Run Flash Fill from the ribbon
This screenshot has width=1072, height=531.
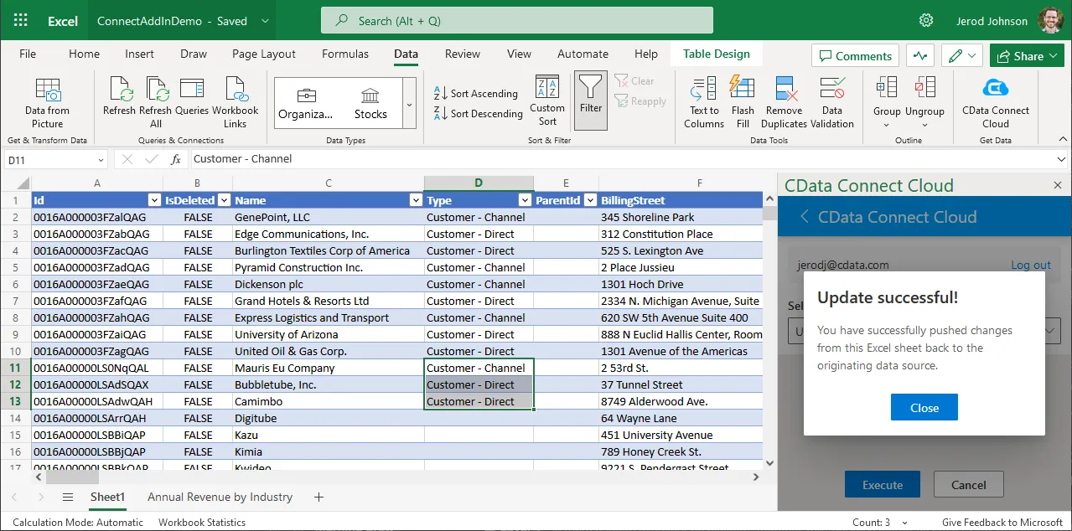point(743,102)
